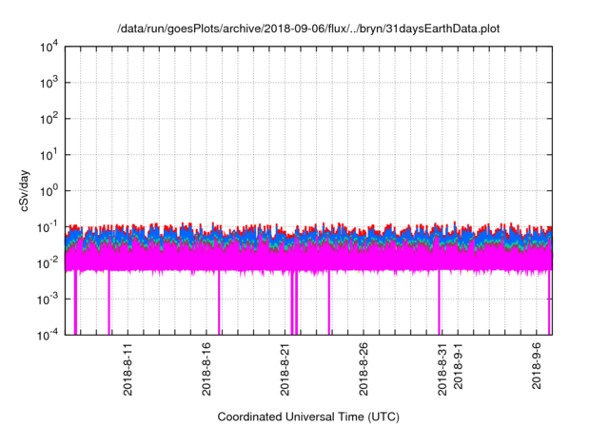
Task: Select the 2018-8-16 date tick label
Action: tap(206, 369)
